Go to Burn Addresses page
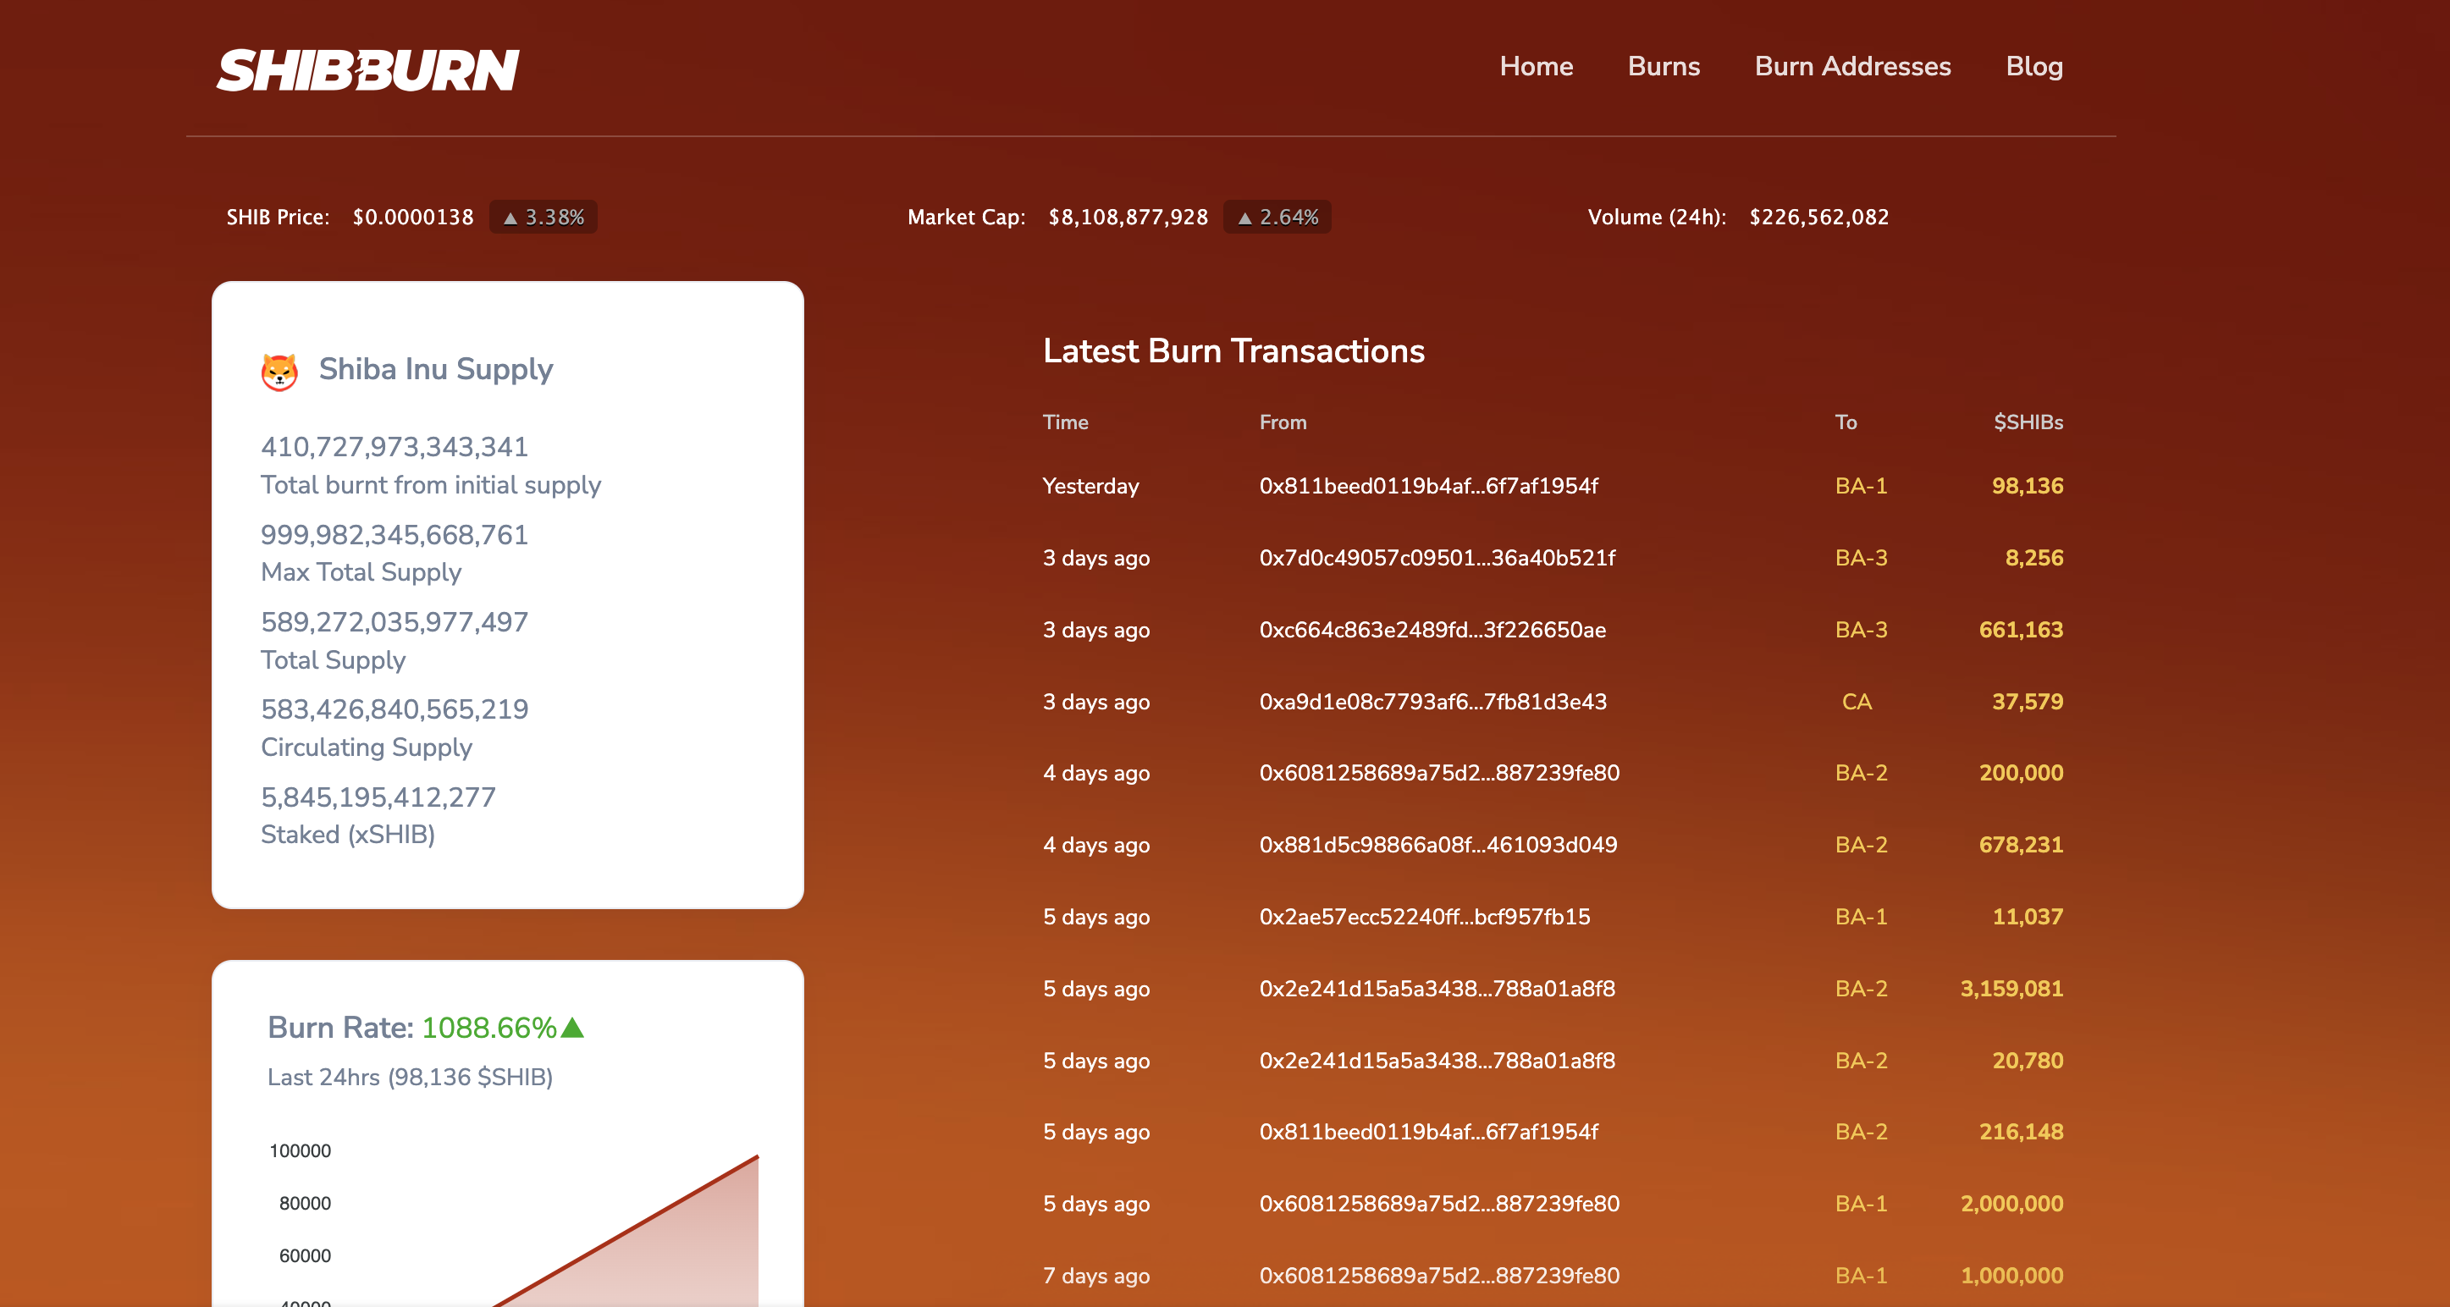Screen dimensions: 2450x1307 point(1851,66)
